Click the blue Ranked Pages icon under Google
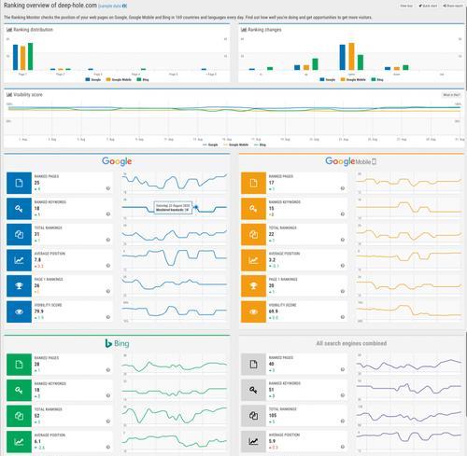467x456 pixels. [19, 183]
